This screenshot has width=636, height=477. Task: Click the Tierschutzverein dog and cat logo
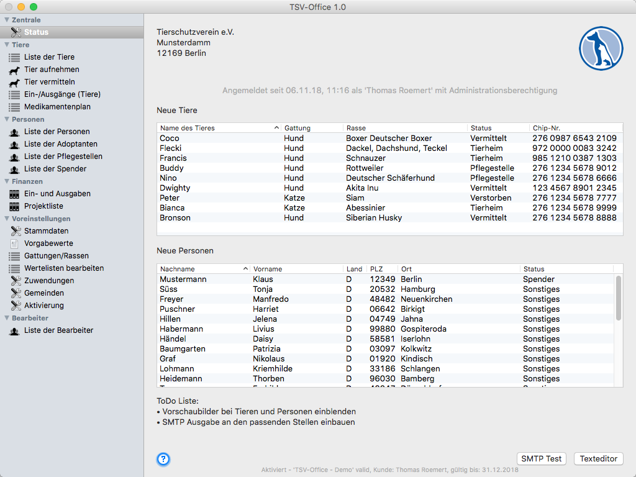601,48
